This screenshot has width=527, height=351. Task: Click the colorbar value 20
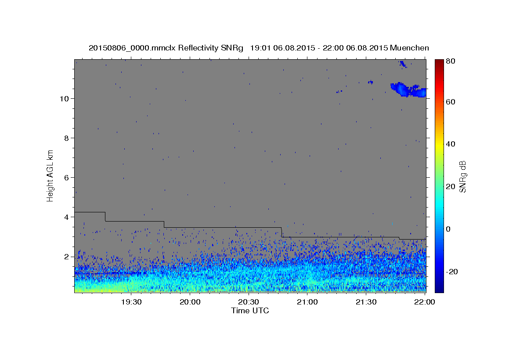(x=451, y=186)
